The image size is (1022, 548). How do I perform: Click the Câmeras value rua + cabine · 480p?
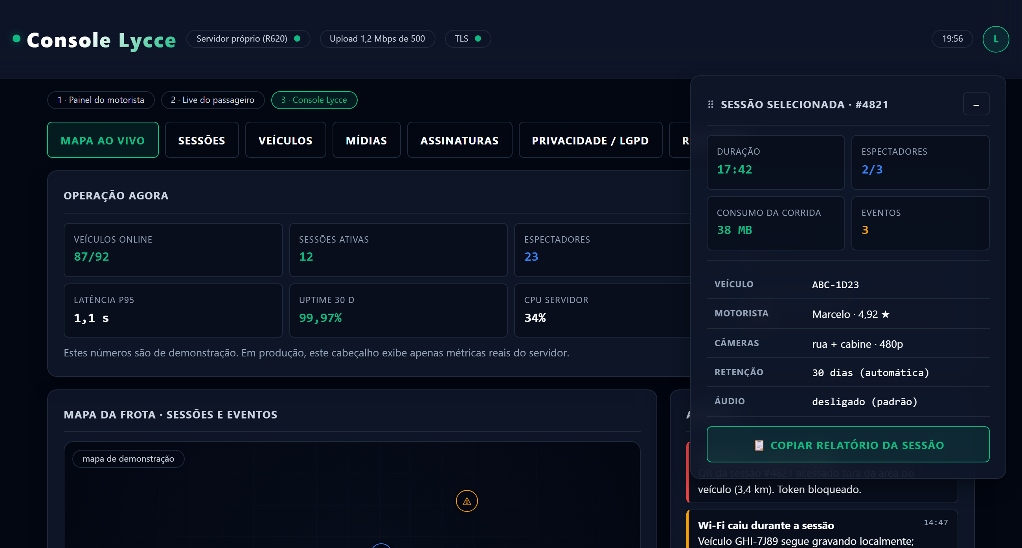[857, 344]
